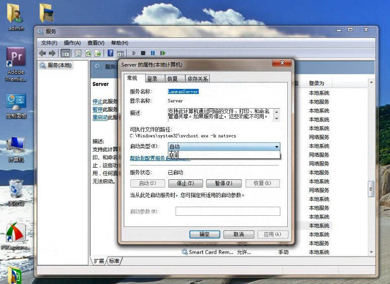Click the 重启动 link in Services pane
This screenshot has width=390, height=284.
tap(100, 117)
